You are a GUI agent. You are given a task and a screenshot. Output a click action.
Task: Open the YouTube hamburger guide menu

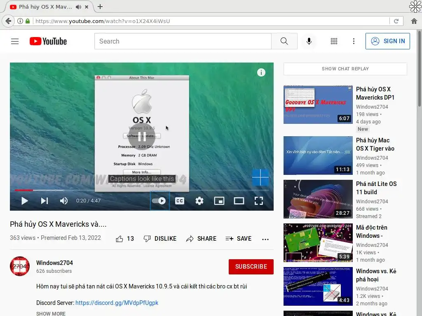15,41
